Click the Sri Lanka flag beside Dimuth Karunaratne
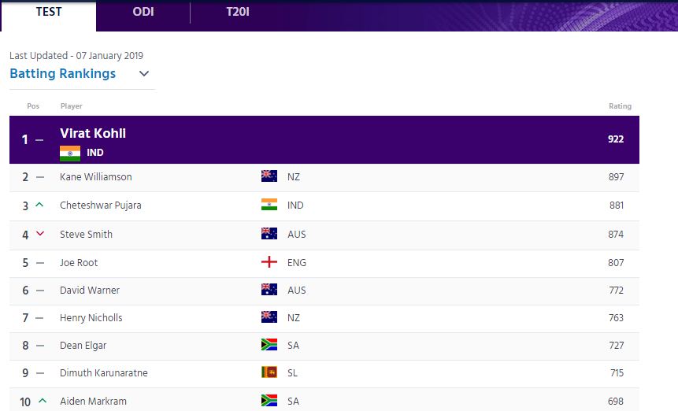Viewport: 678px width, 411px height. coord(269,372)
